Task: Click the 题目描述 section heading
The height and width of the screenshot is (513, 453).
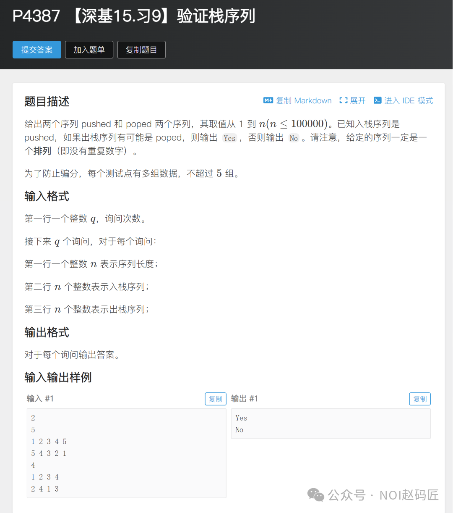Action: (47, 101)
